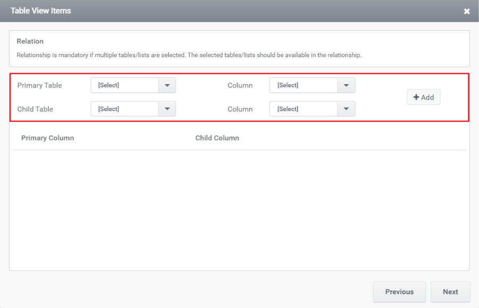Close the Table View Items dialog
This screenshot has width=479, height=308.
point(466,11)
